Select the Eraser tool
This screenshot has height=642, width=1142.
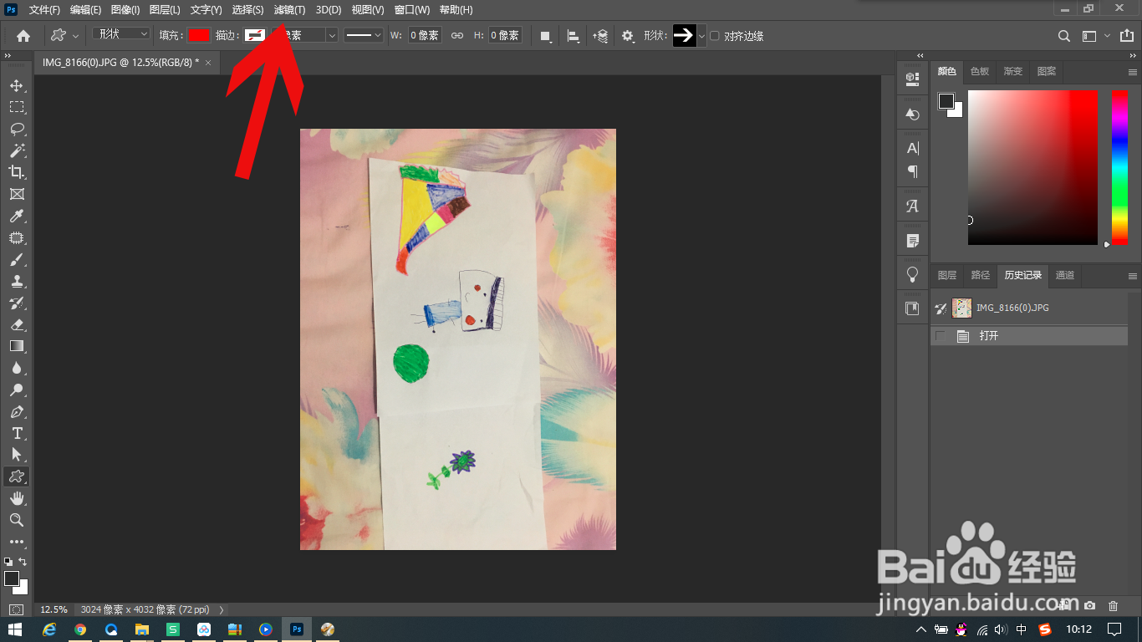tap(17, 324)
